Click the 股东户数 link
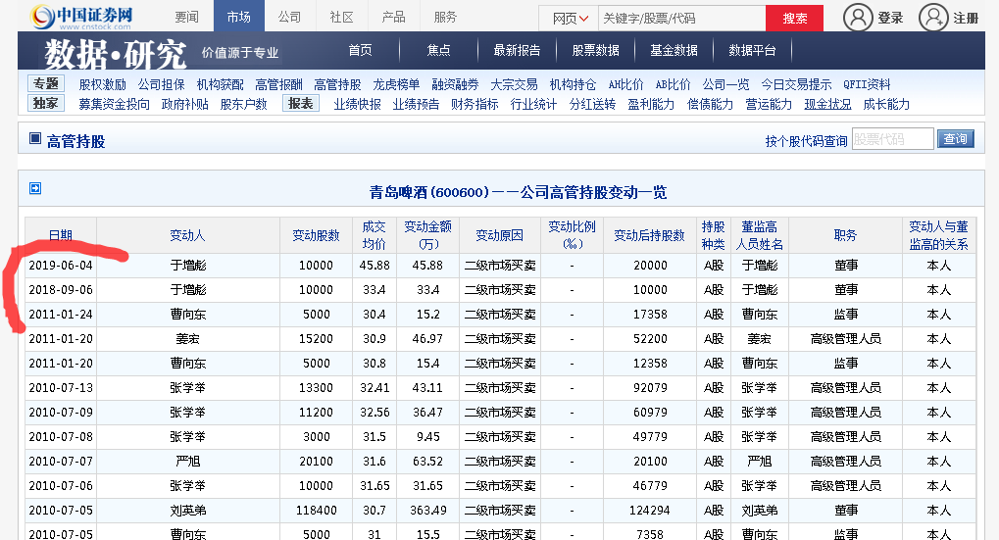The height and width of the screenshot is (540, 999). click(243, 105)
